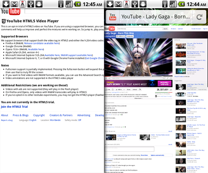Click the Search button on video page
Viewport: 208px width, 173px height.
click(x=165, y=29)
